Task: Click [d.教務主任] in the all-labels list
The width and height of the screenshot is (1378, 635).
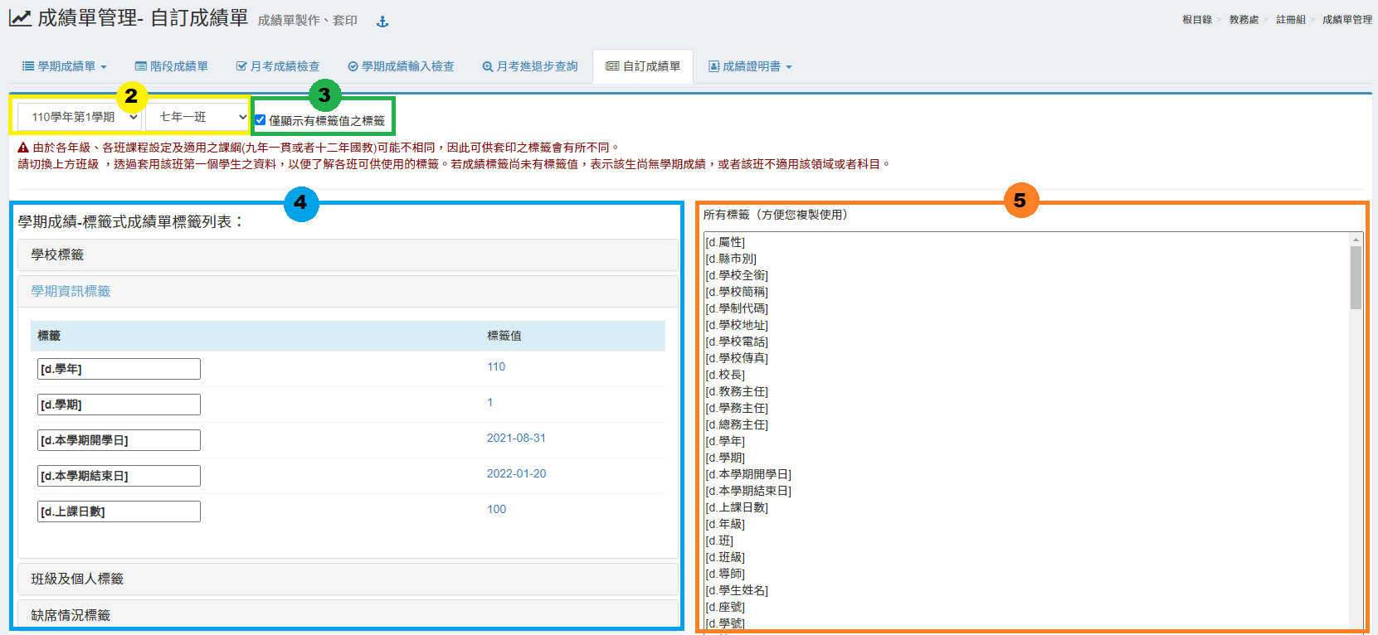Action: click(737, 391)
